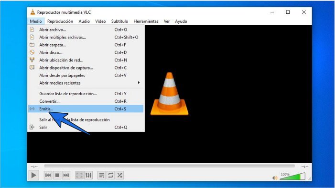Minimize the VLC window

coord(272,12)
